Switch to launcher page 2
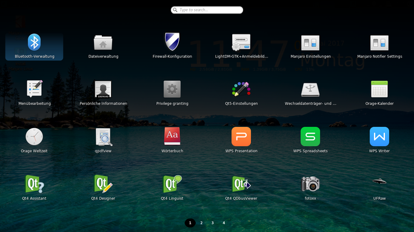This screenshot has height=232, width=414. [201, 223]
